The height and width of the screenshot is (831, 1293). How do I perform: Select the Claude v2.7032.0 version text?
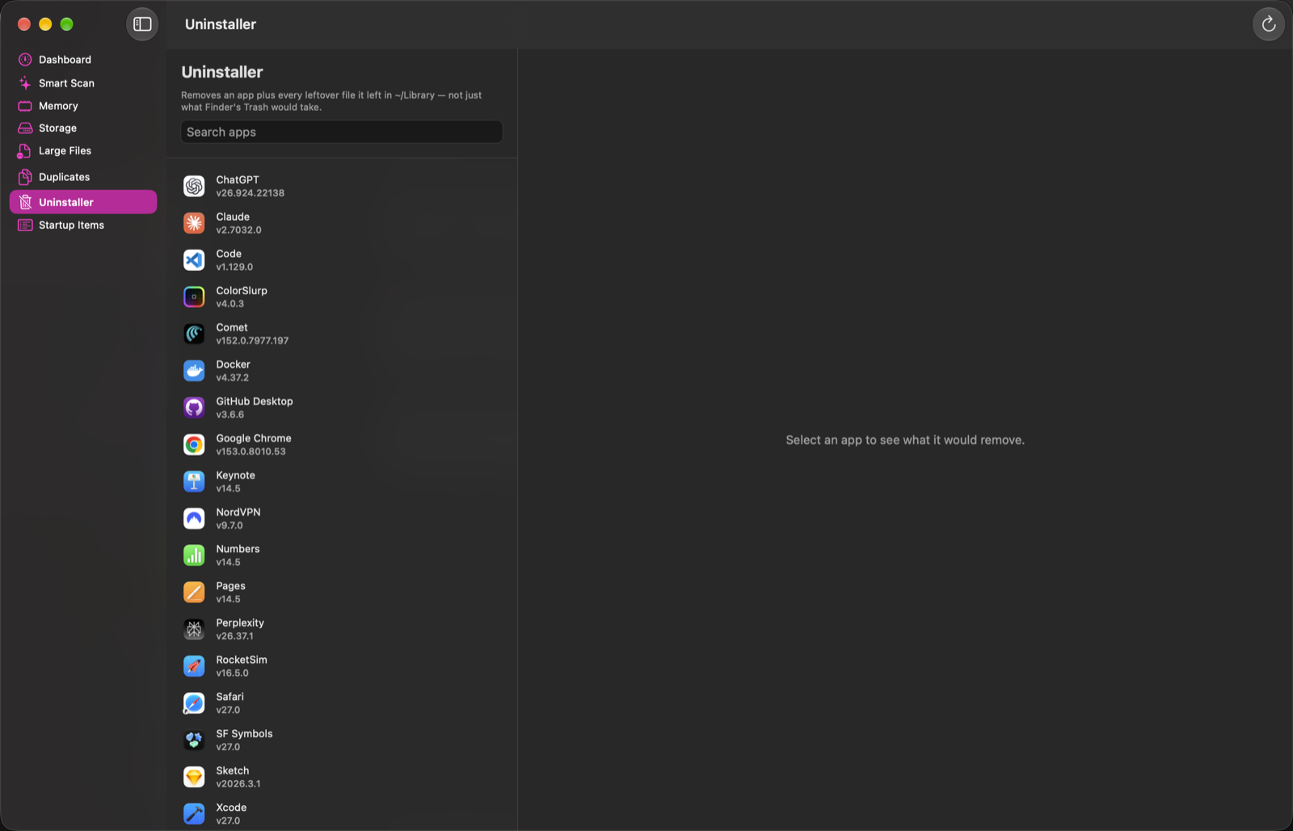239,230
